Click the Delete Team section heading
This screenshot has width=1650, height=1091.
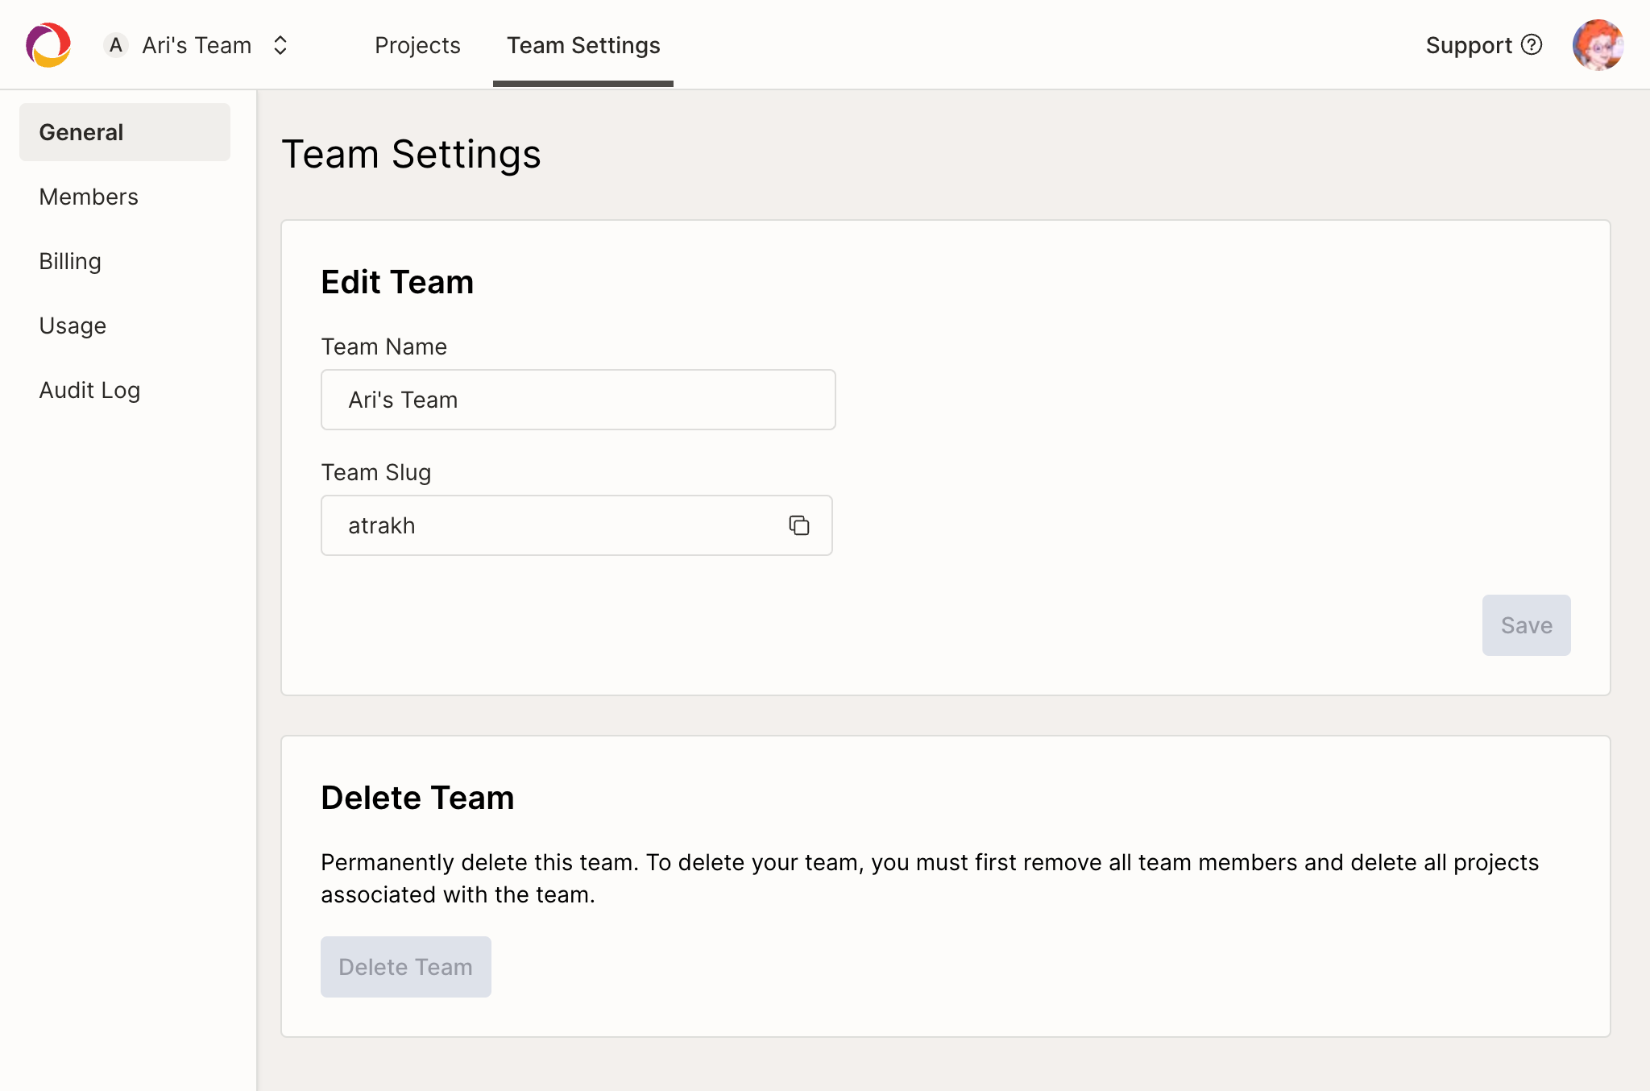[x=417, y=798]
